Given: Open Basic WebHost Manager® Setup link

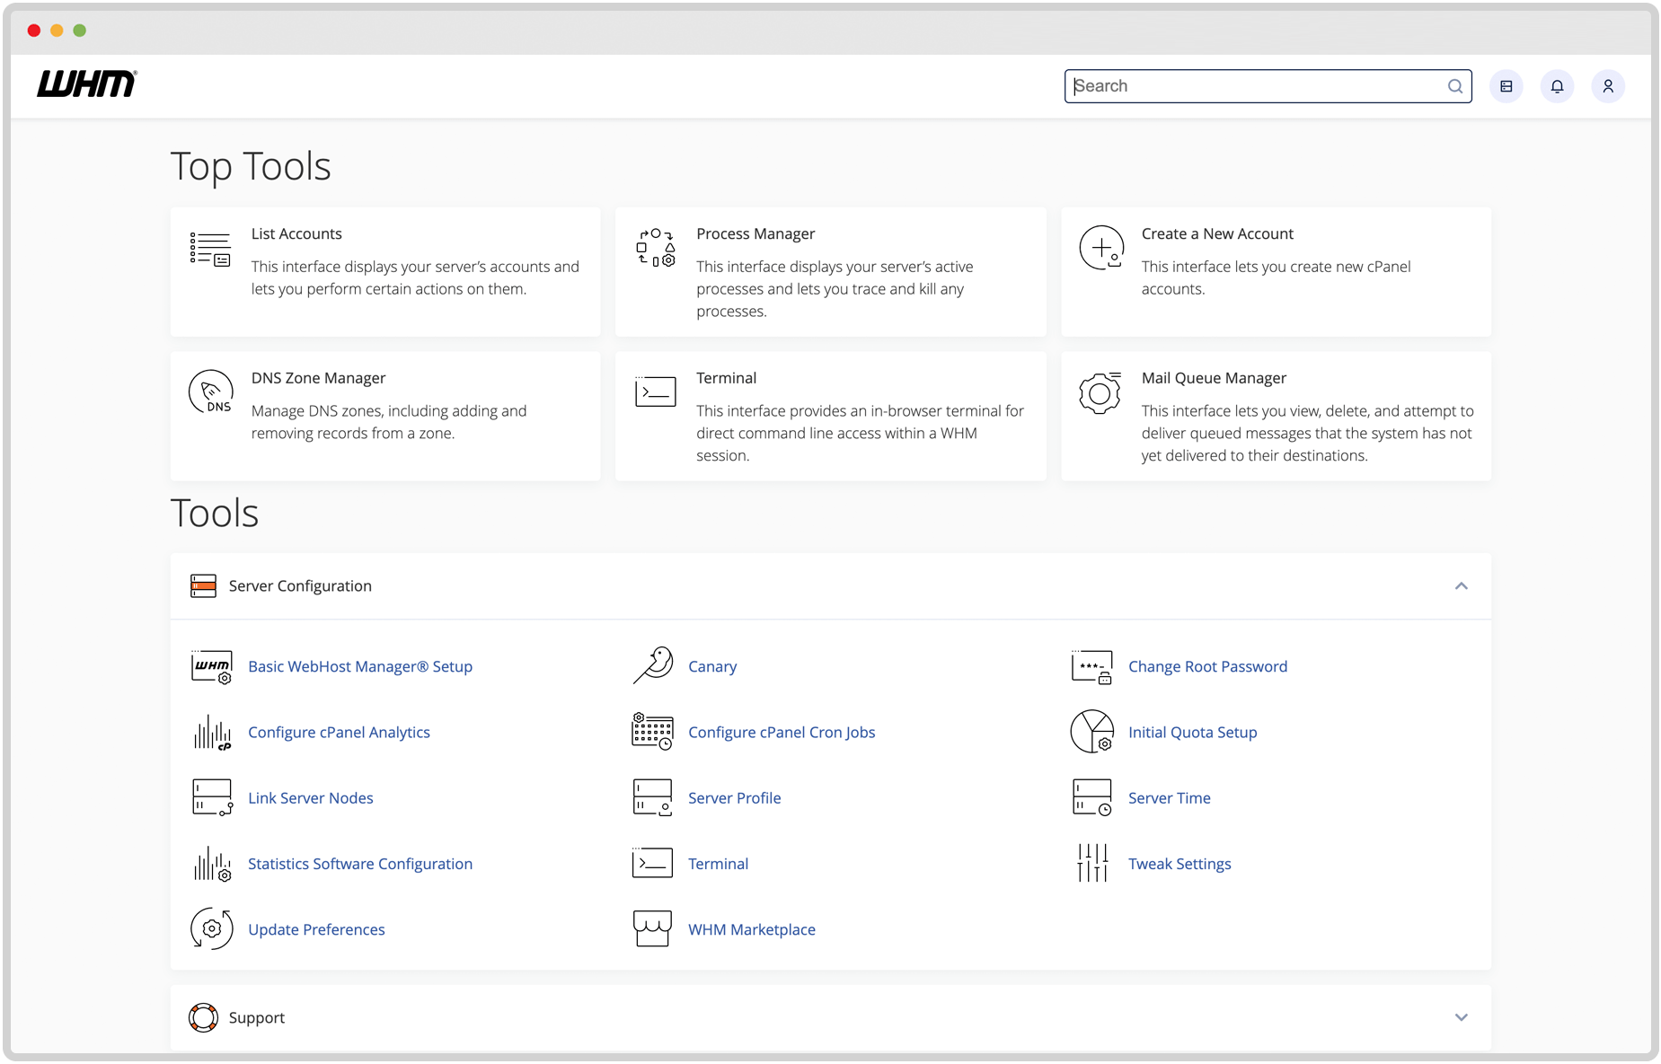Looking at the screenshot, I should click(x=360, y=666).
